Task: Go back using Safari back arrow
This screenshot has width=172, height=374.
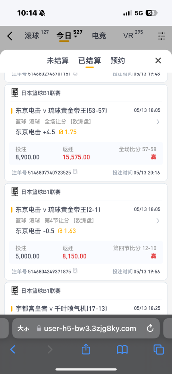Action: click(x=13, y=350)
